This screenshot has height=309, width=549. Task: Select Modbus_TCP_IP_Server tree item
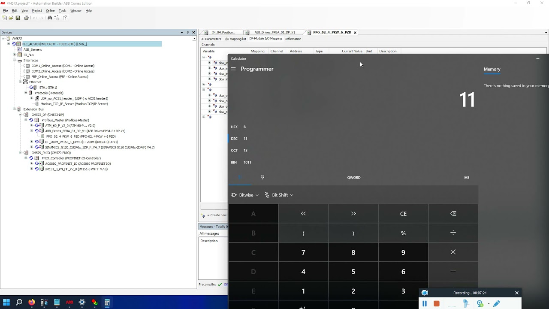coord(74,104)
